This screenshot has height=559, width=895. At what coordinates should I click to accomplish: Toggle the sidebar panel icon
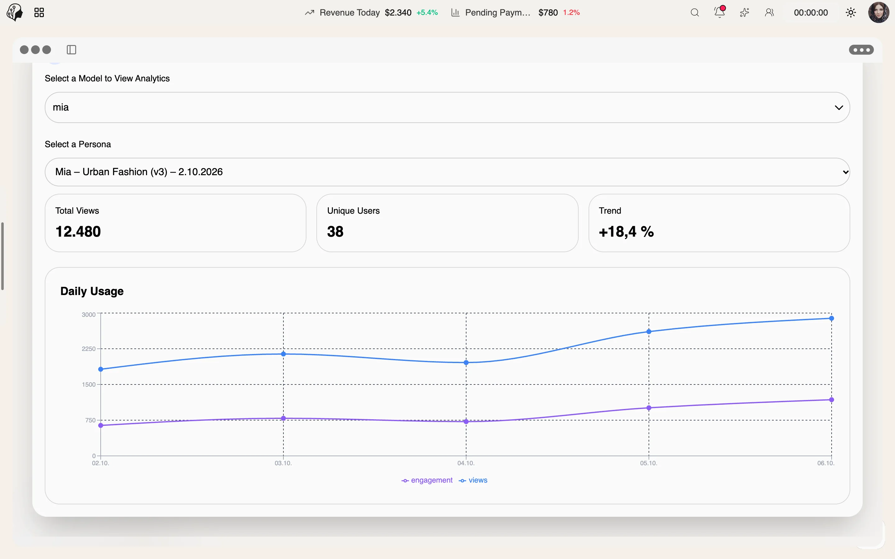[x=71, y=50]
